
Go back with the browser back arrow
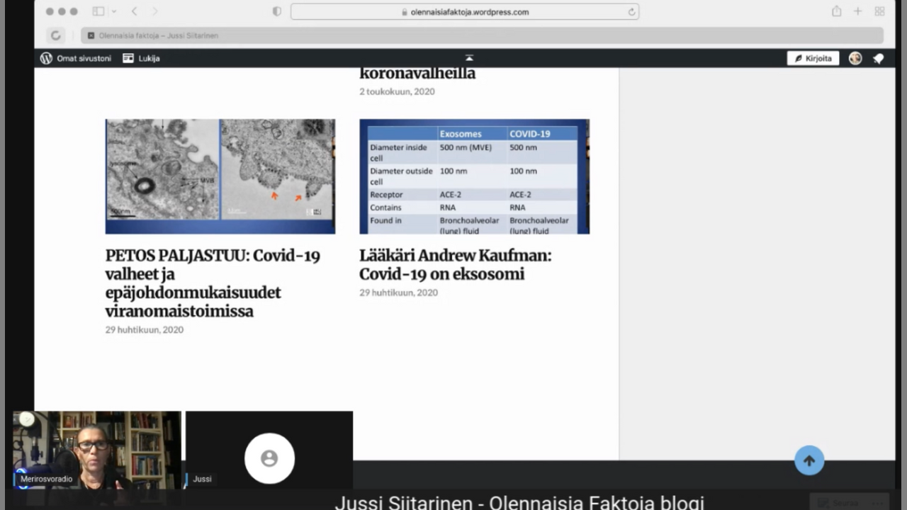134,11
